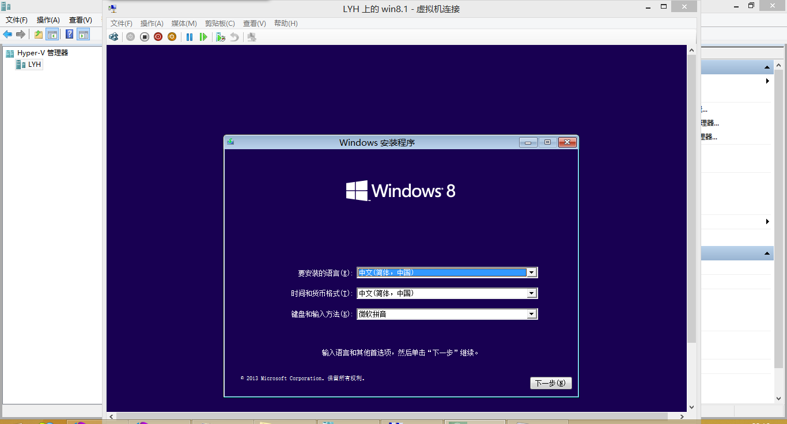Click the green Reset icon
Viewport: 787px width, 424px height.
pyautogui.click(x=203, y=37)
